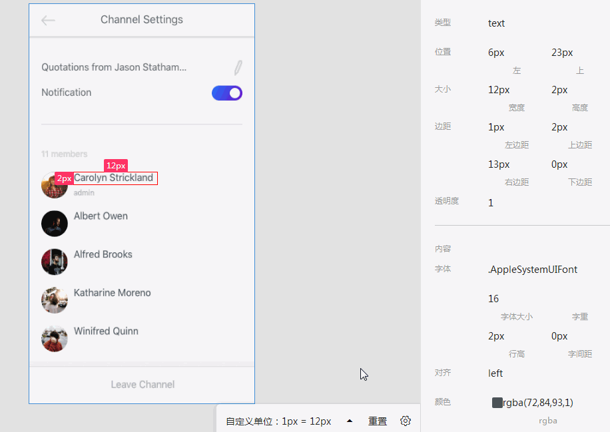Viewport: 610px width, 432px height.
Task: Select the Winifred Quinn name text
Action: (x=106, y=331)
